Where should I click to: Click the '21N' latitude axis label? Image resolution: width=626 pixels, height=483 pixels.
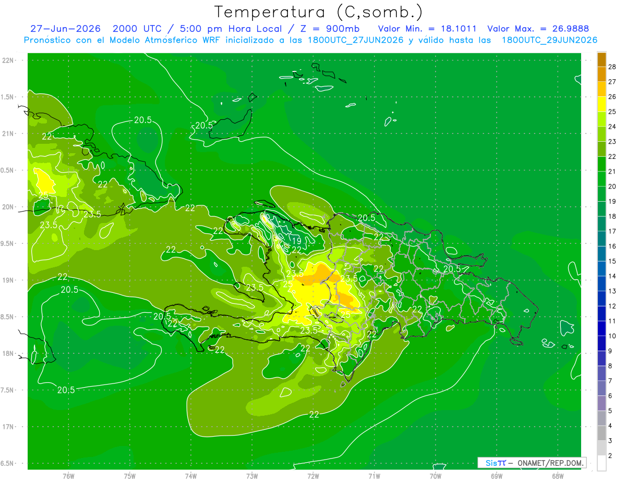pyautogui.click(x=8, y=134)
